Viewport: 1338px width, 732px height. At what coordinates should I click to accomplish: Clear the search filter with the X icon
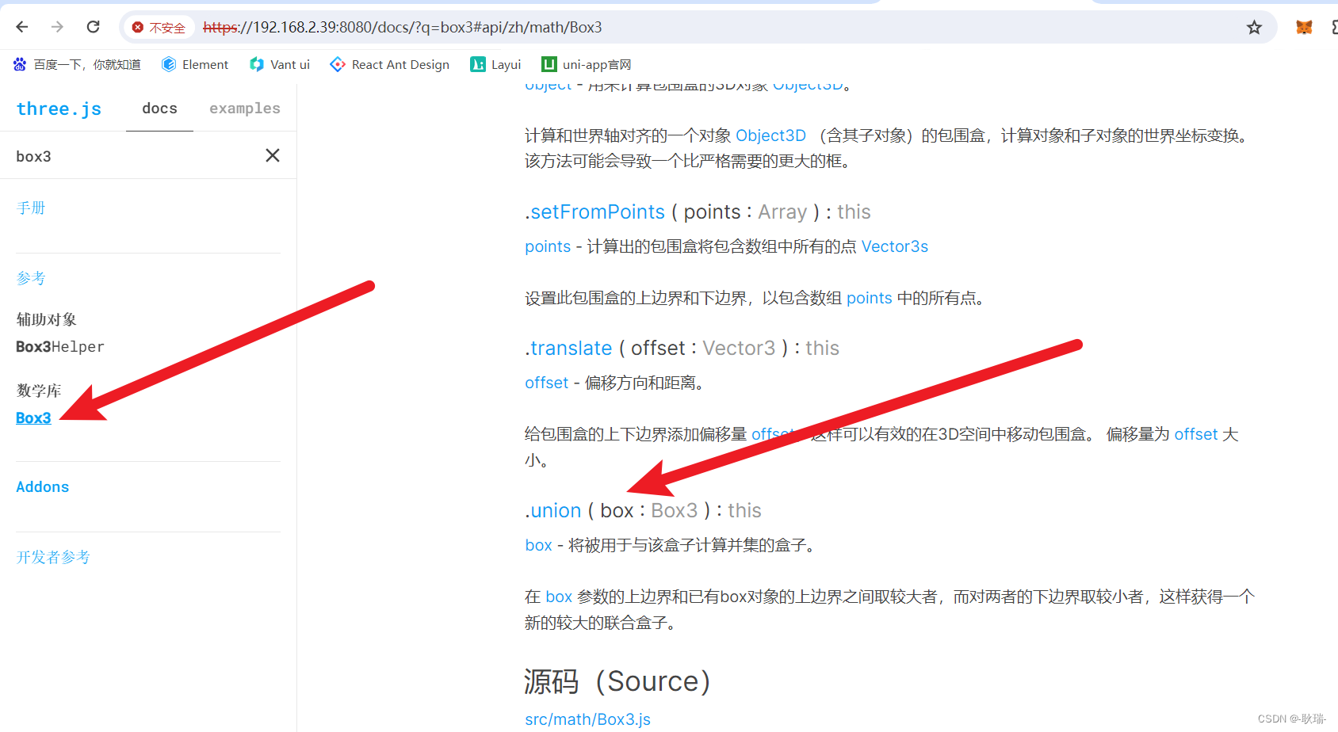coord(273,155)
